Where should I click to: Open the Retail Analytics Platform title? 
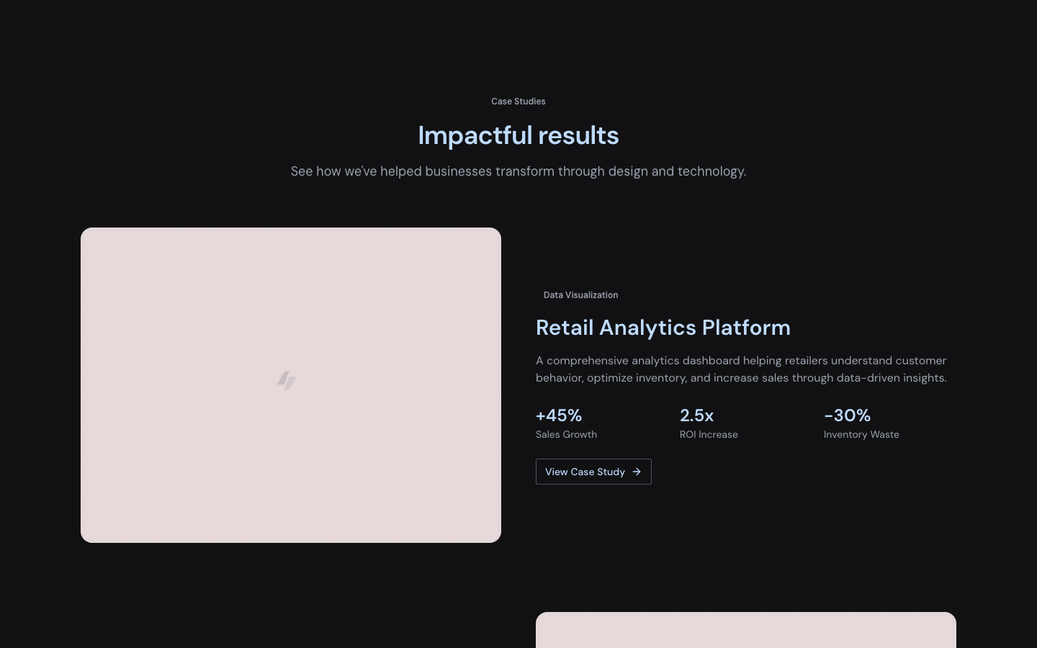coord(663,328)
